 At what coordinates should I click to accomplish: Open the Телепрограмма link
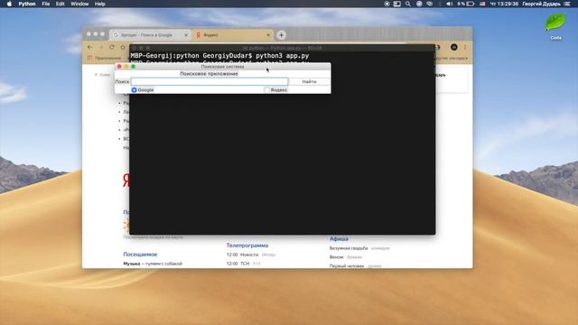pos(247,245)
